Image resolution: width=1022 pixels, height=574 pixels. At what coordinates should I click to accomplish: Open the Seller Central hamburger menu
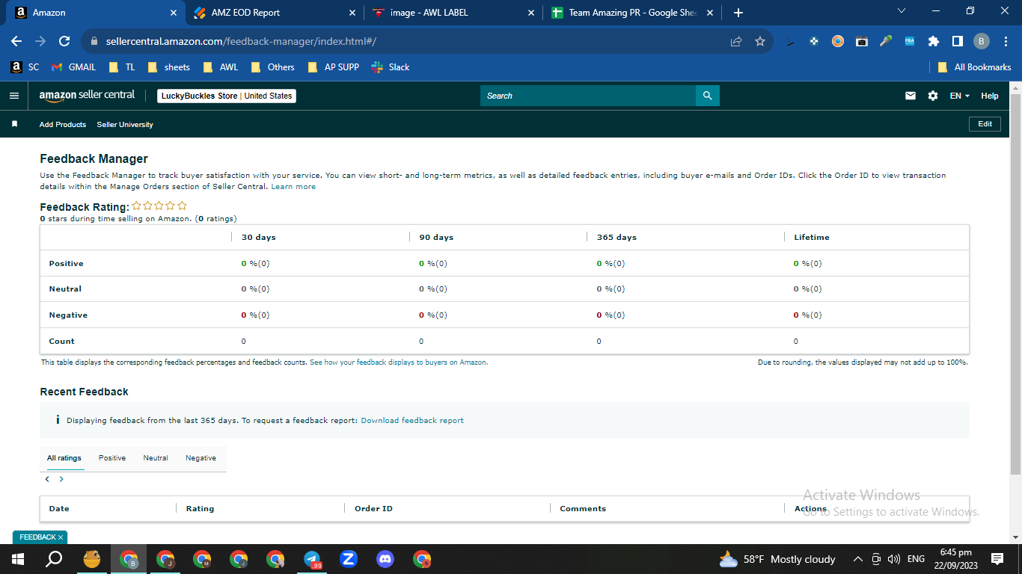point(13,96)
